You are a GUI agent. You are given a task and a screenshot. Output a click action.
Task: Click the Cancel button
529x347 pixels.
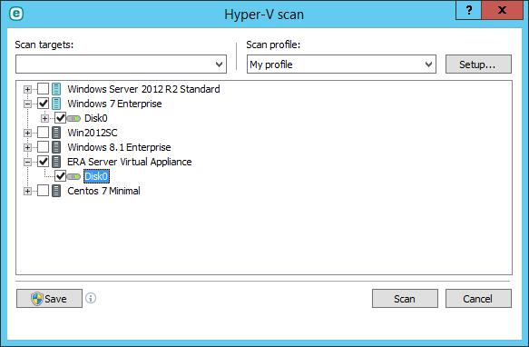point(478,298)
